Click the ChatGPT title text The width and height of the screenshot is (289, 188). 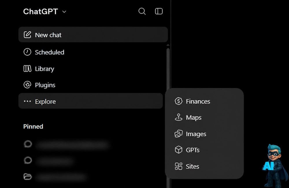coord(40,12)
